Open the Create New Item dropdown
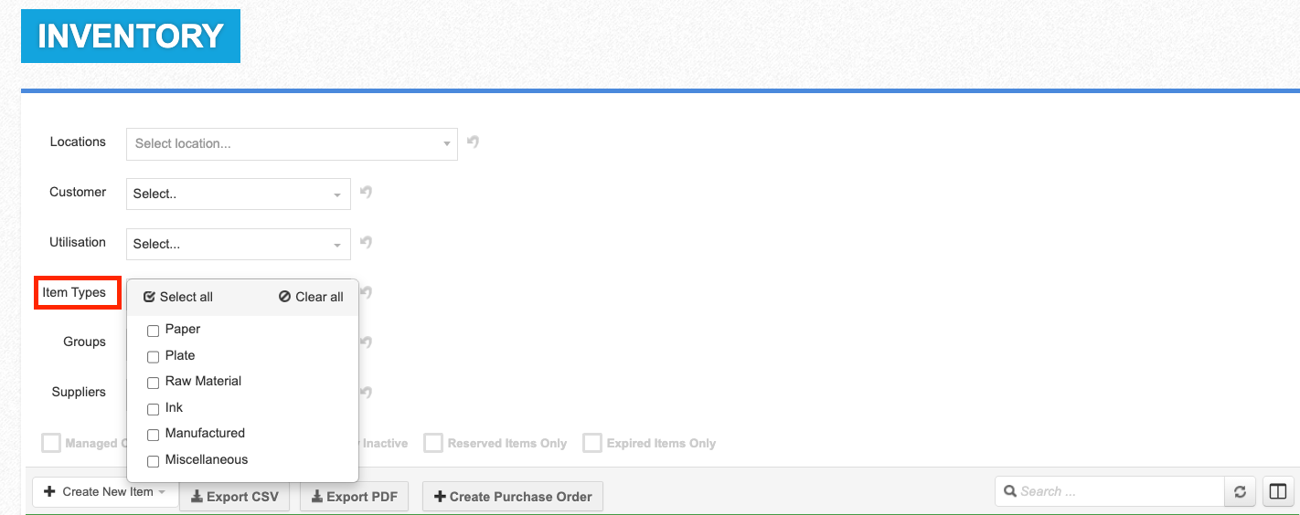Screen dimensions: 1300x515 (x=105, y=491)
